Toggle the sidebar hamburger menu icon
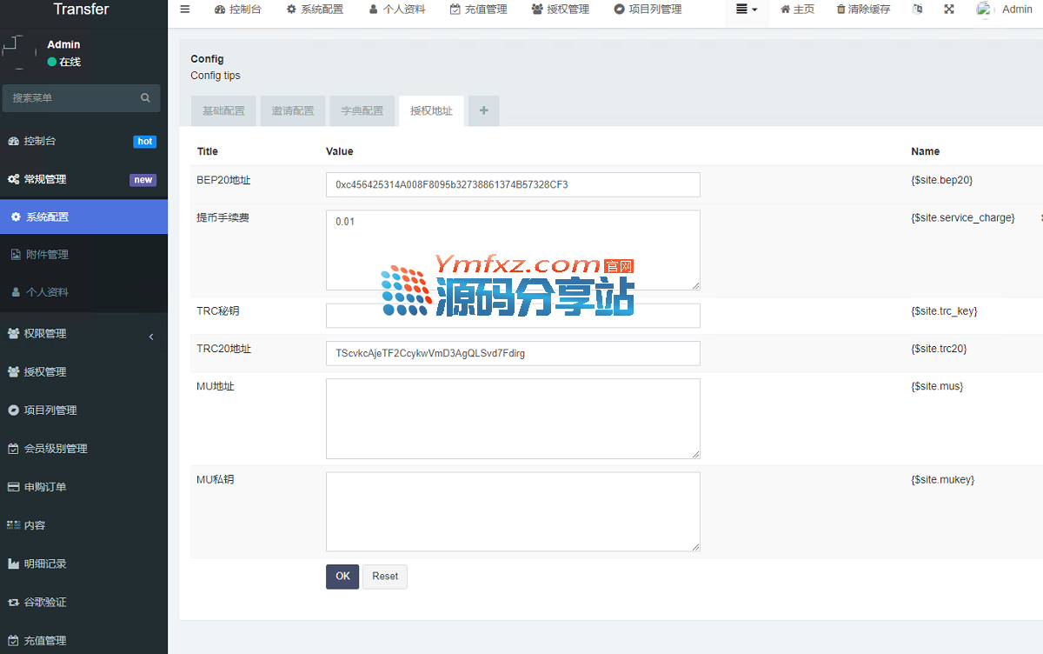This screenshot has height=654, width=1043. tap(184, 10)
